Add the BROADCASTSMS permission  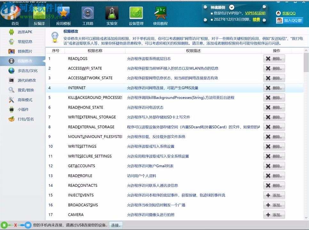coord(274,205)
